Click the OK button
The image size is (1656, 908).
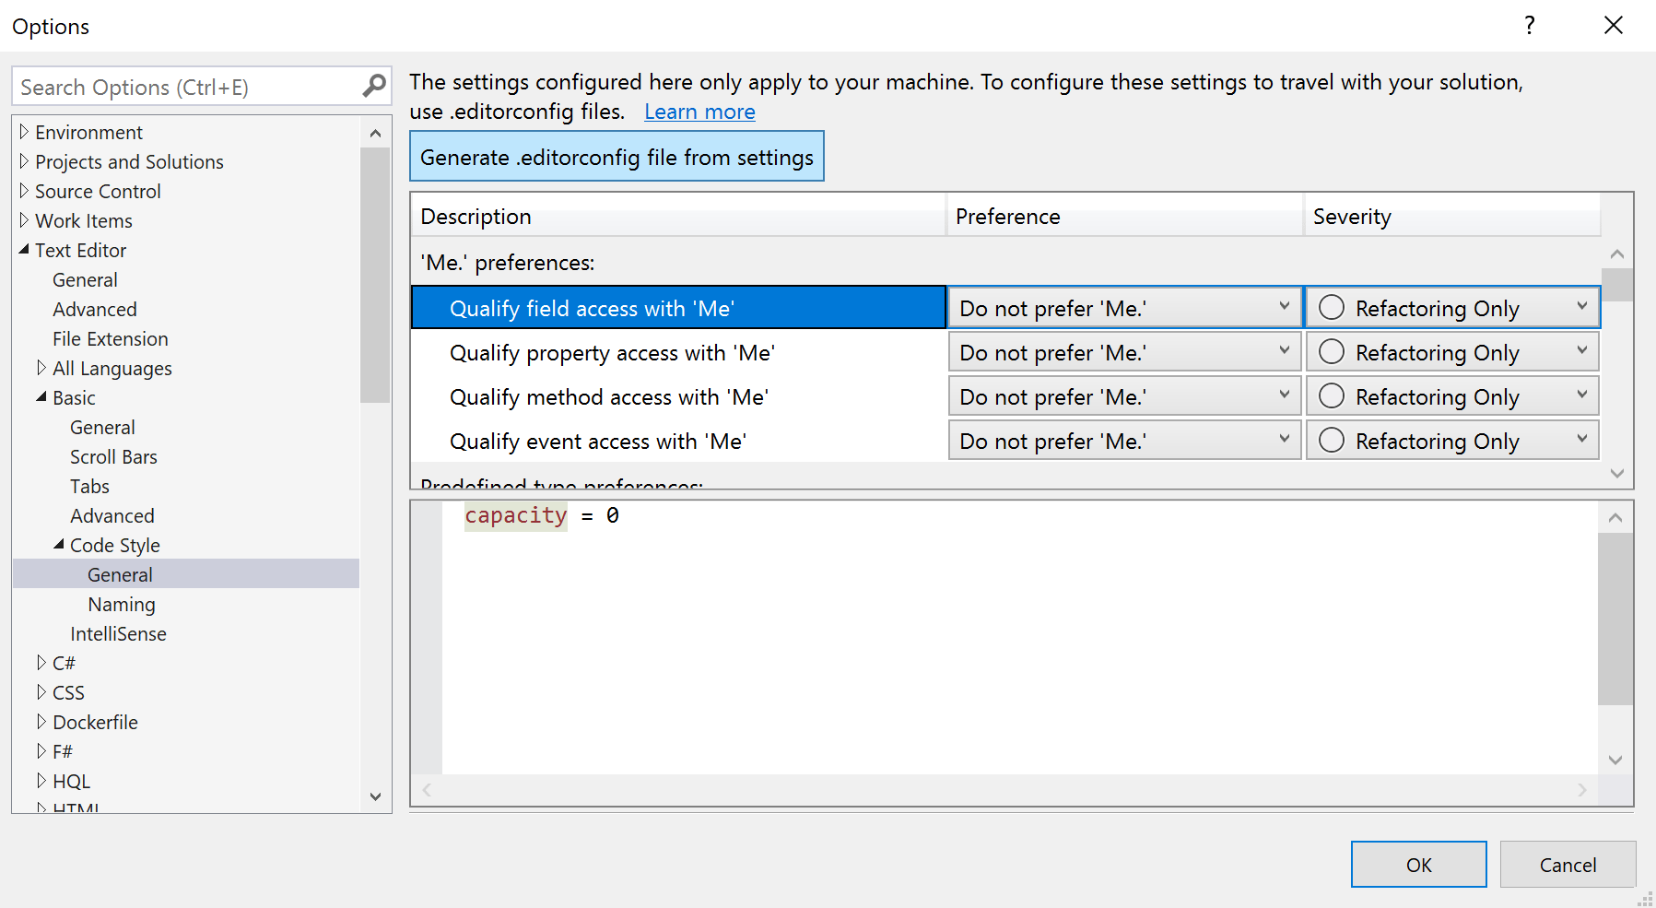[1418, 865]
